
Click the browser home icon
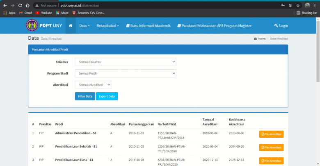27,6
